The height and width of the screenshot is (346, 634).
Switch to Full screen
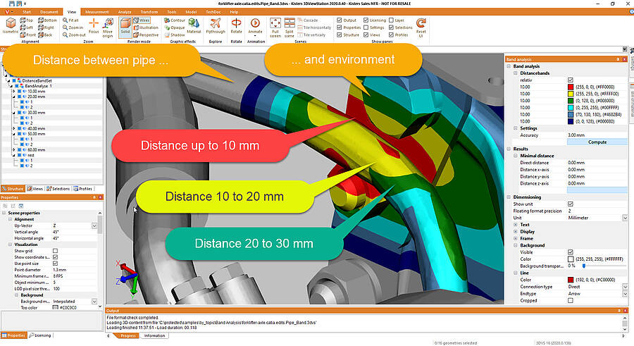pyautogui.click(x=275, y=27)
